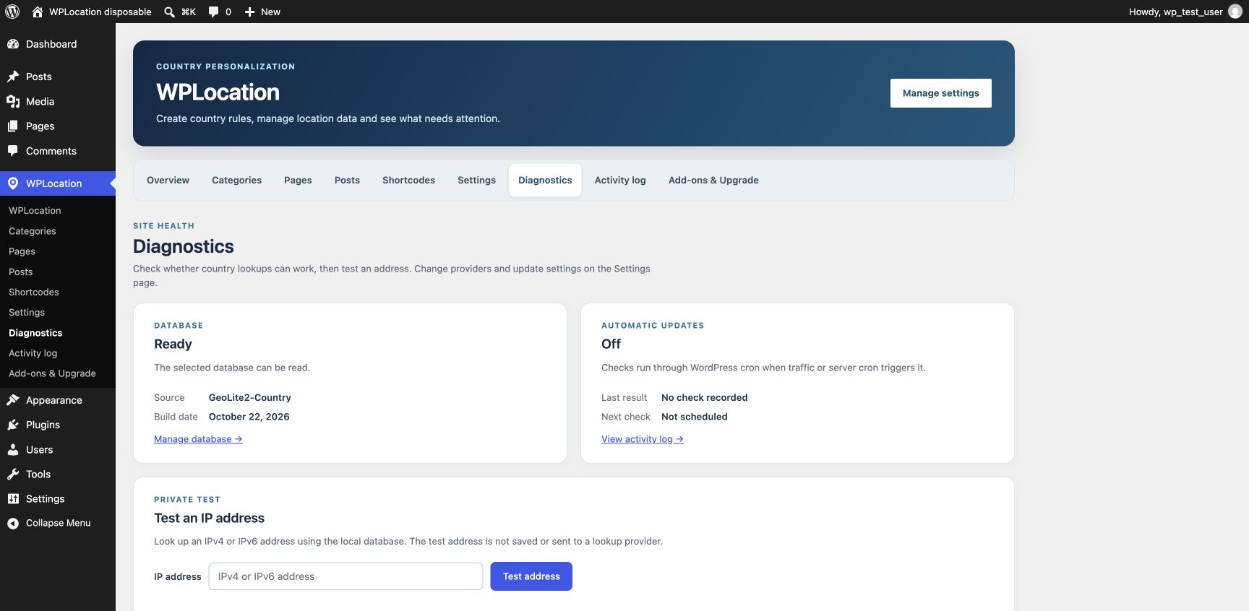
Task: Open user avatar in the admin bar
Action: click(x=1235, y=12)
